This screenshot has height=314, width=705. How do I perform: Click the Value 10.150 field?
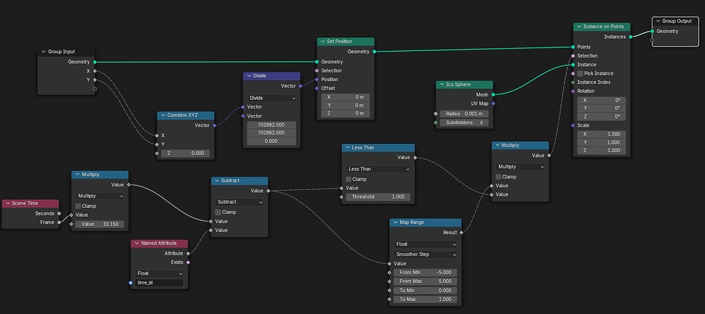pos(99,224)
